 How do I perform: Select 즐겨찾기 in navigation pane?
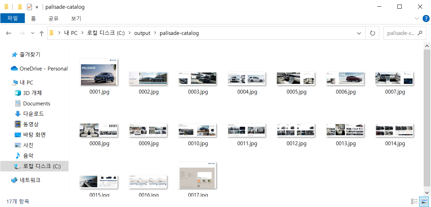coord(30,54)
